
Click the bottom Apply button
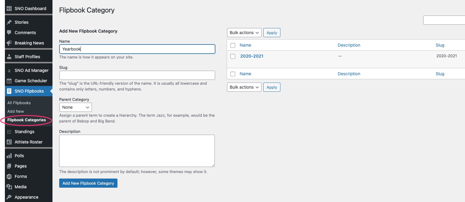click(272, 87)
